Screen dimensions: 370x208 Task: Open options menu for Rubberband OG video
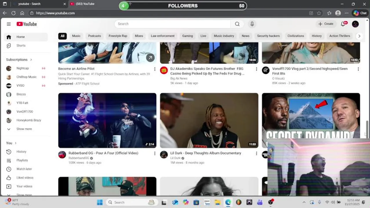(155, 153)
